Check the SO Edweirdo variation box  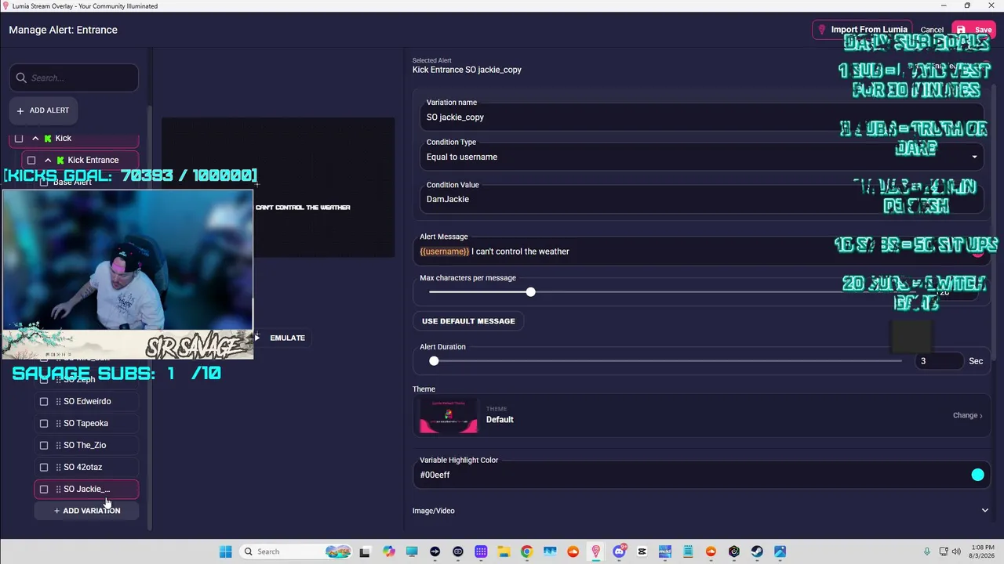(x=44, y=401)
